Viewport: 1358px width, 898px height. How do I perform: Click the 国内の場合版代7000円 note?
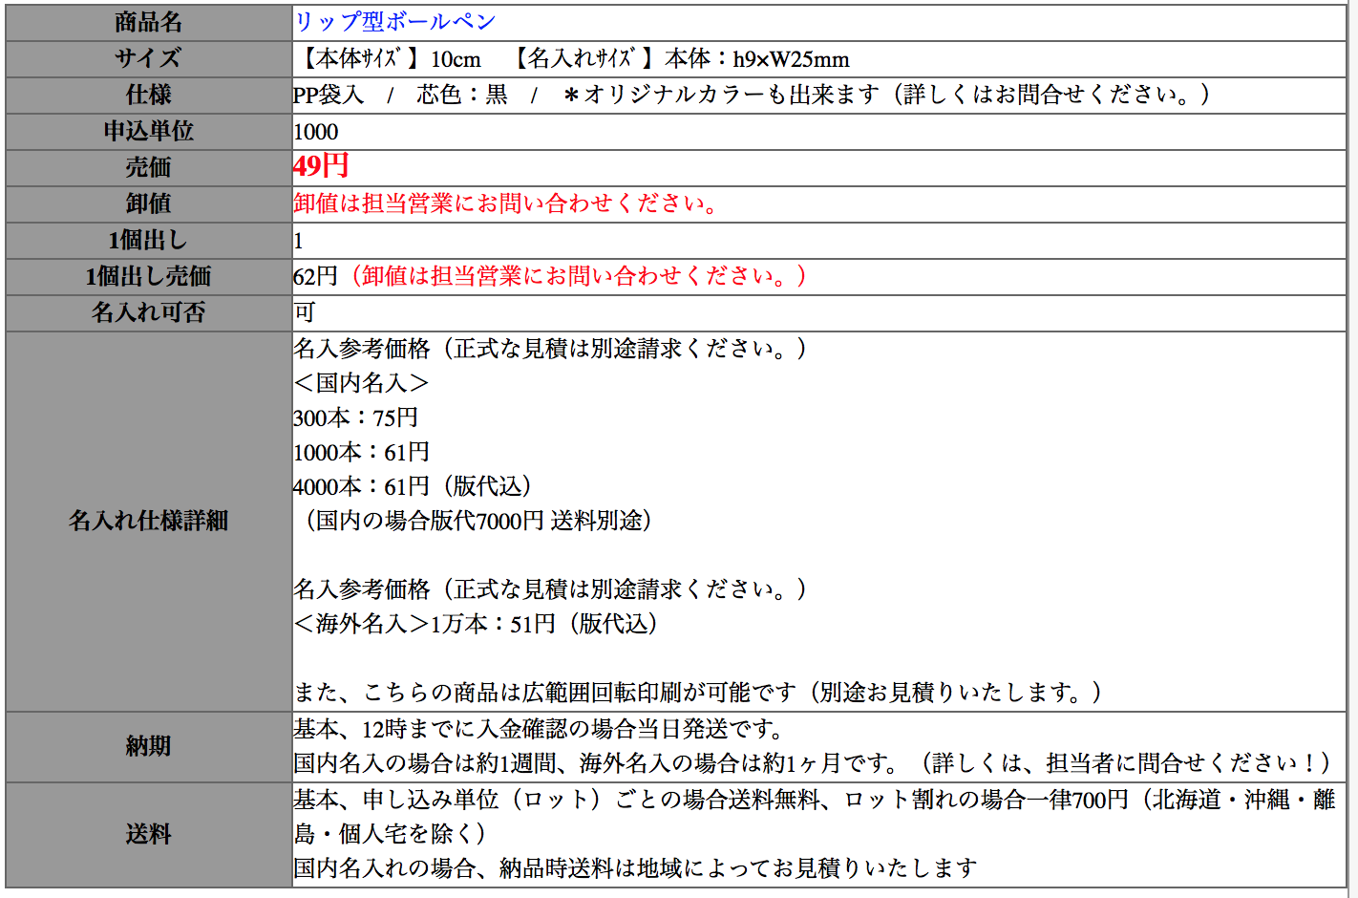tap(478, 521)
